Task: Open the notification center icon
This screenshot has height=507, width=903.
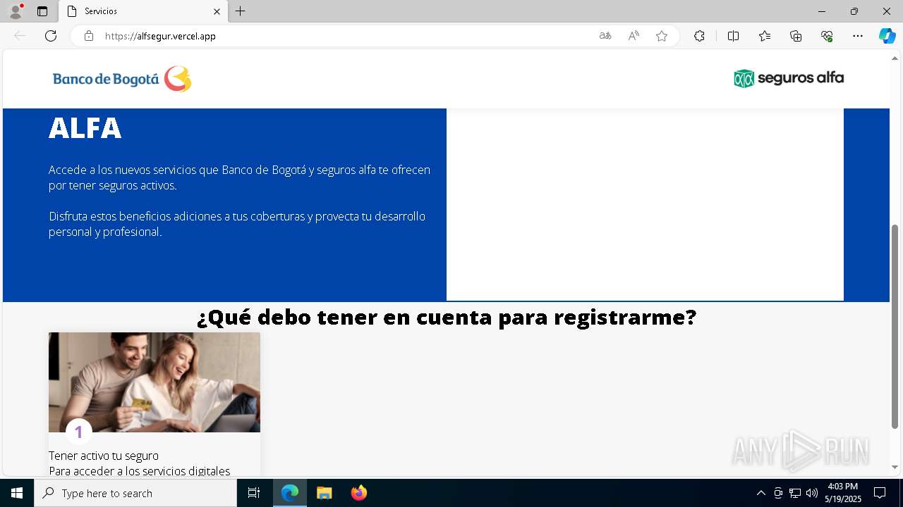Action: (x=880, y=493)
